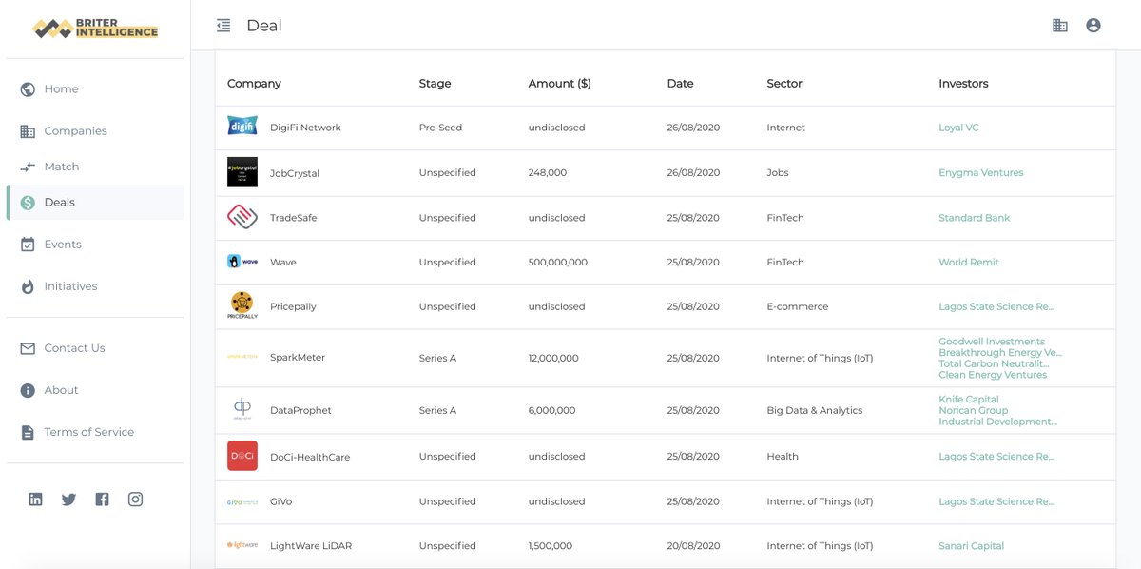Image resolution: width=1141 pixels, height=569 pixels.
Task: Click the DataProphet company logo
Action: 242,410
